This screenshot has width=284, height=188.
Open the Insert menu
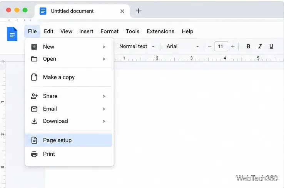tap(86, 31)
